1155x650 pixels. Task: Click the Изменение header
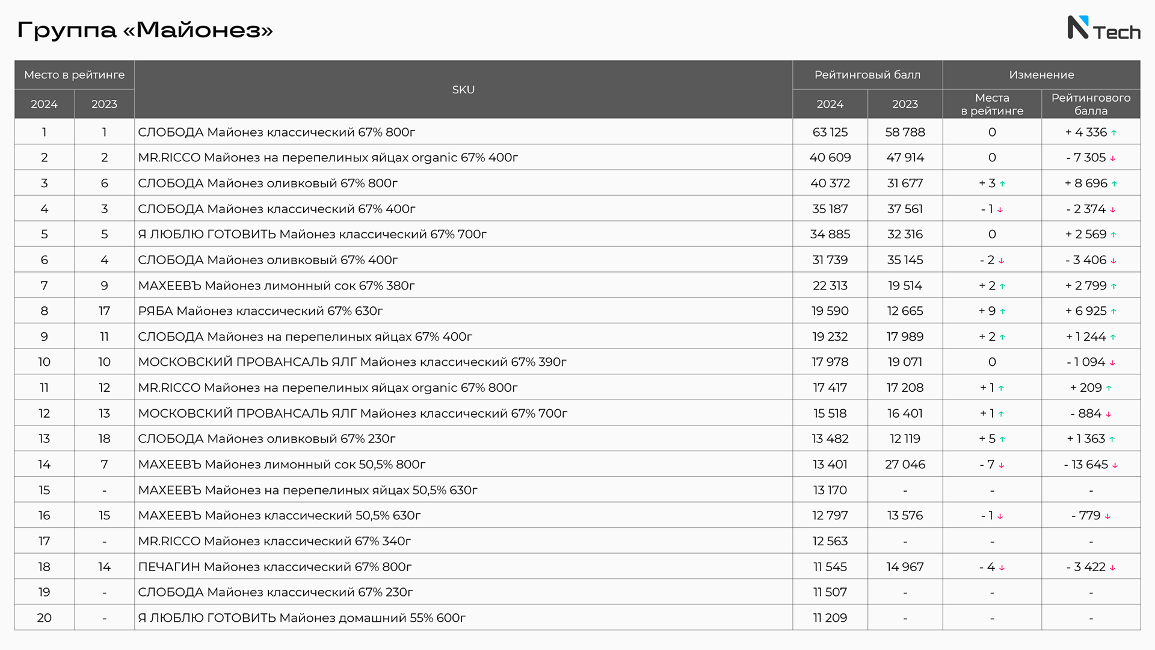point(1041,75)
